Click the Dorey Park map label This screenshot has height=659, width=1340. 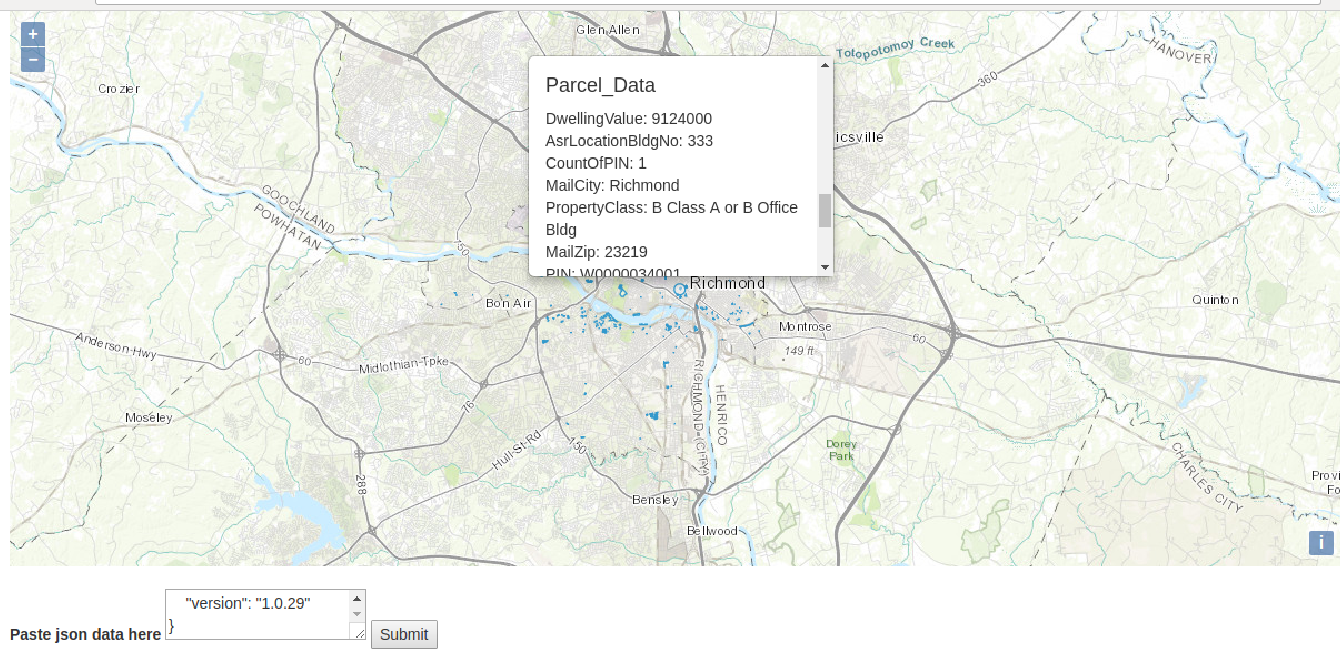840,450
